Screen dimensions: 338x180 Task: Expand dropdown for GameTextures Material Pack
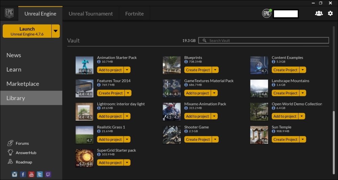point(214,93)
